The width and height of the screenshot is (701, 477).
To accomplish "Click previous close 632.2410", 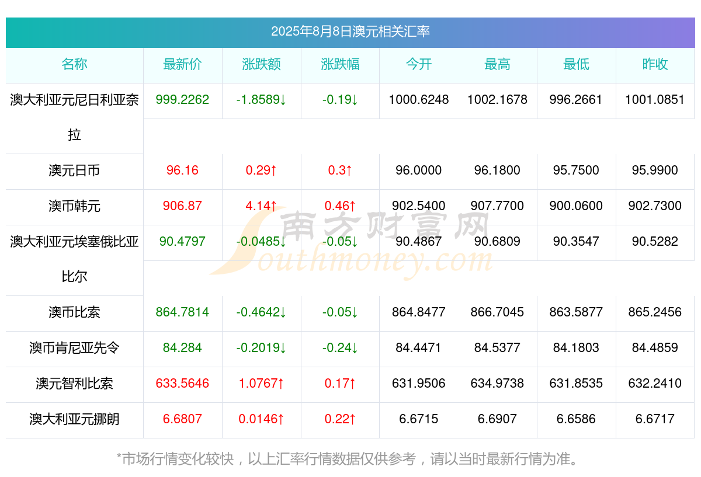I will click(655, 384).
